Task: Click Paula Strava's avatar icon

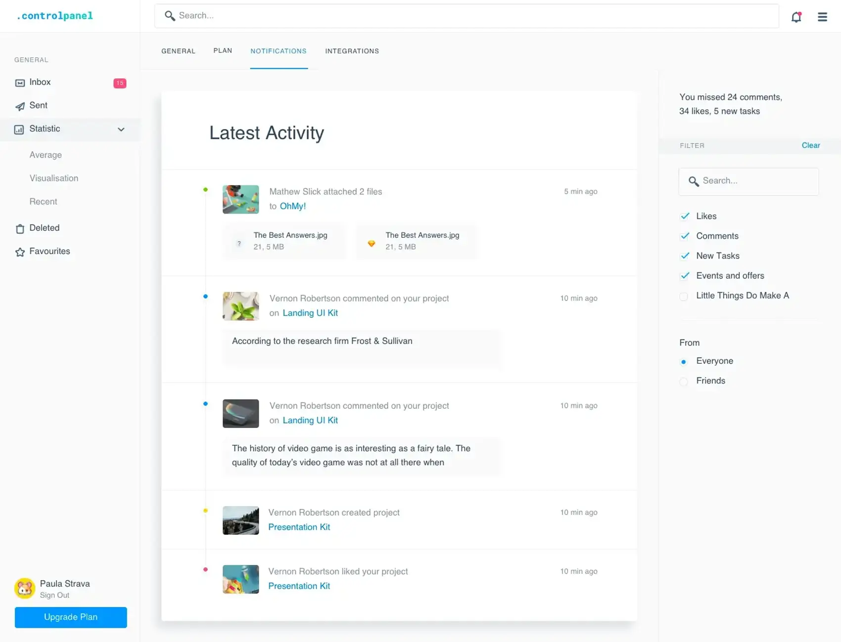Action: tap(25, 588)
